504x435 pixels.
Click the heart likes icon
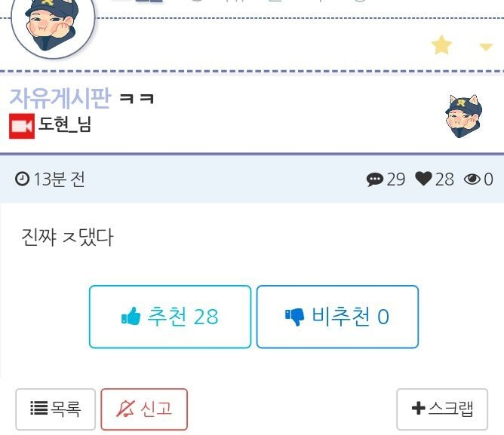(x=423, y=179)
